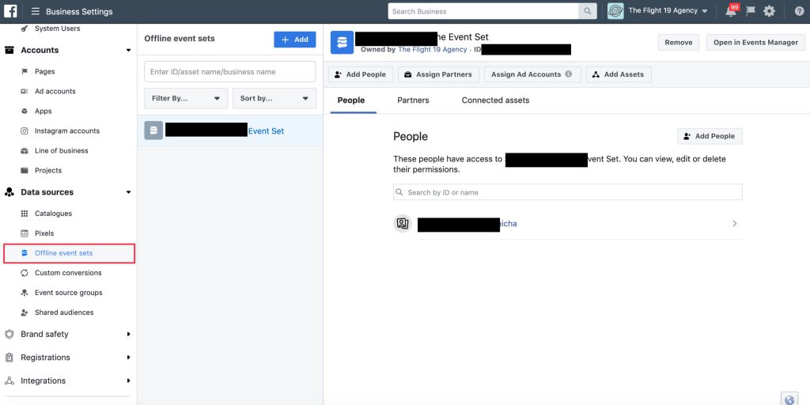Click the Facebook logo icon

pos(11,11)
